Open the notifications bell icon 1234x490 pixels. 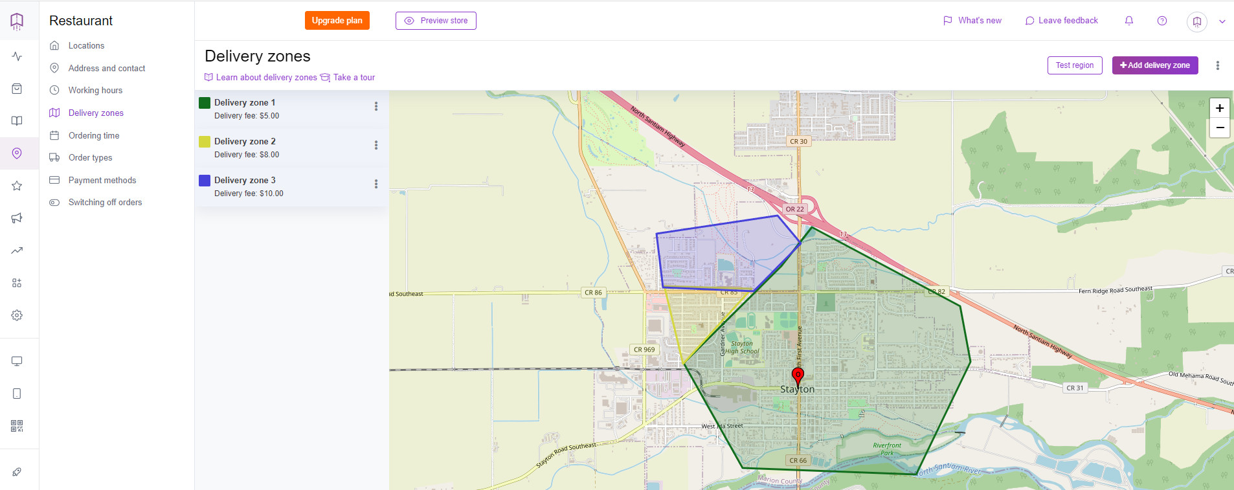click(x=1129, y=21)
